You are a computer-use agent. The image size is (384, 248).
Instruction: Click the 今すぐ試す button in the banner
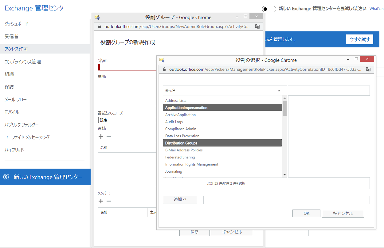tap(359, 39)
